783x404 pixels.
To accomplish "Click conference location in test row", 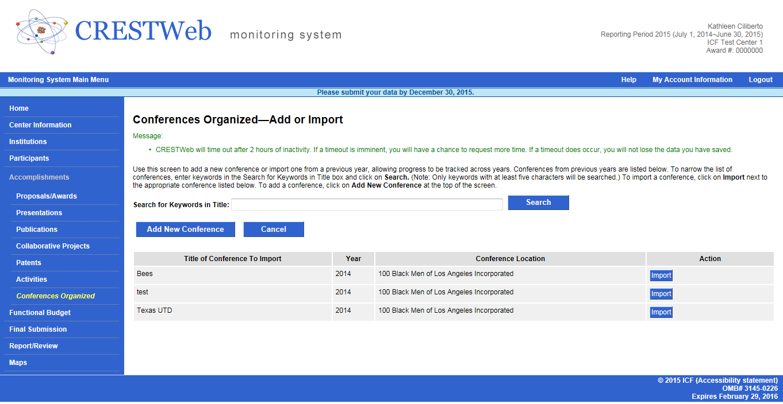I will [446, 292].
